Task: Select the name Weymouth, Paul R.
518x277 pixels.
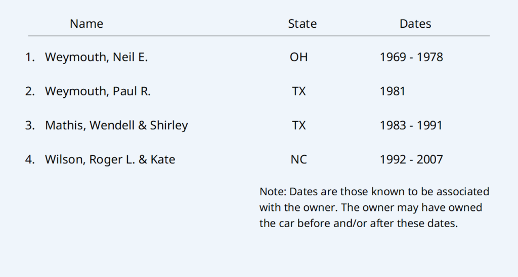Action: point(98,91)
